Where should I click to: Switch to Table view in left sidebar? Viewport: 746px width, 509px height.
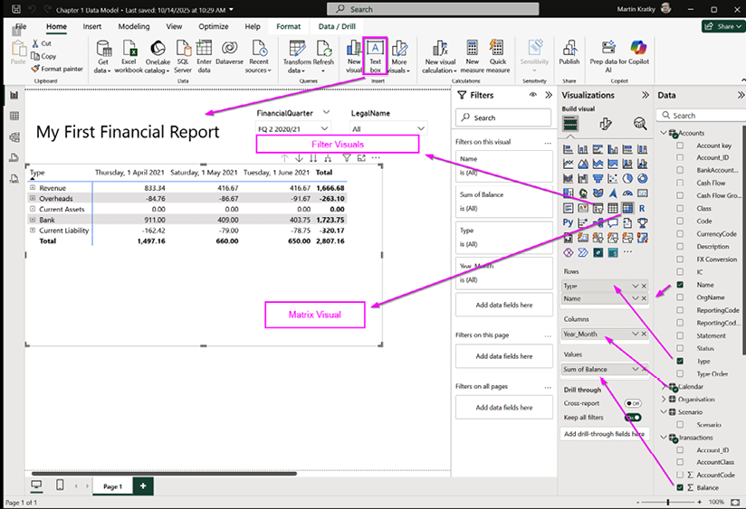tap(14, 116)
